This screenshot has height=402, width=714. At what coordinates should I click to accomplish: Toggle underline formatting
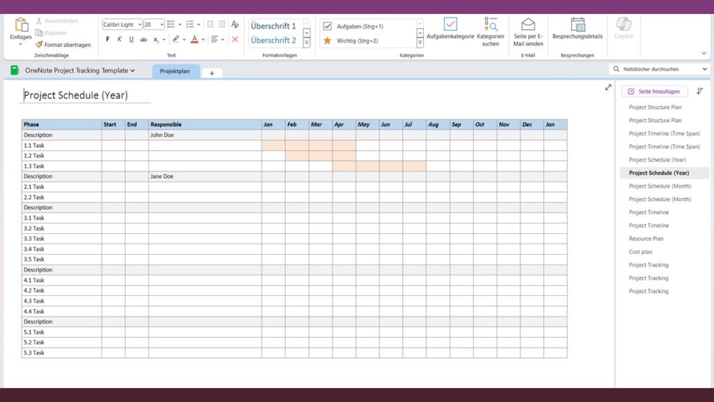click(131, 39)
